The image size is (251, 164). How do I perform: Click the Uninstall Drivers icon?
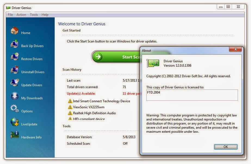coord(14,70)
